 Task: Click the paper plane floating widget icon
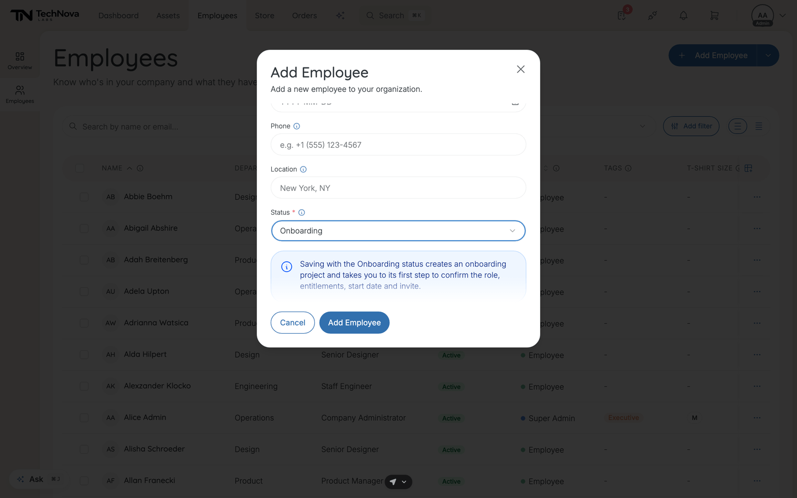393,482
